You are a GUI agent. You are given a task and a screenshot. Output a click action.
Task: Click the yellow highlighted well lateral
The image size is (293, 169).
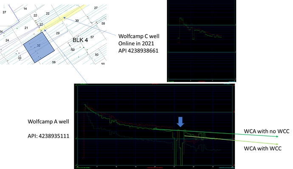(x=62, y=18)
